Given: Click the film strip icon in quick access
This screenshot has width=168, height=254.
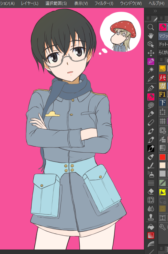Looking at the screenshot, I should coord(163,209).
